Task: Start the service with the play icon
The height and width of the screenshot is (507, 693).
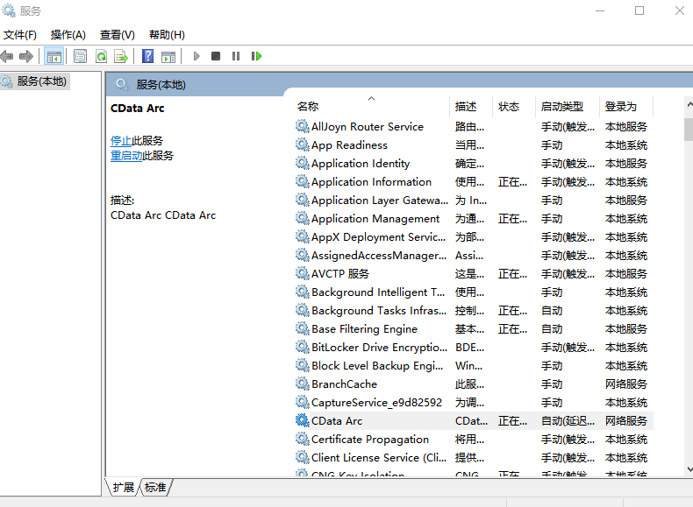Action: [x=196, y=56]
